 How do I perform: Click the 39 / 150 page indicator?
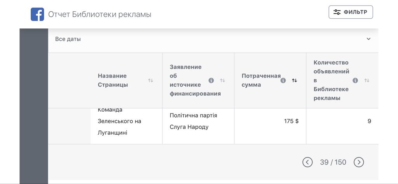(x=333, y=162)
